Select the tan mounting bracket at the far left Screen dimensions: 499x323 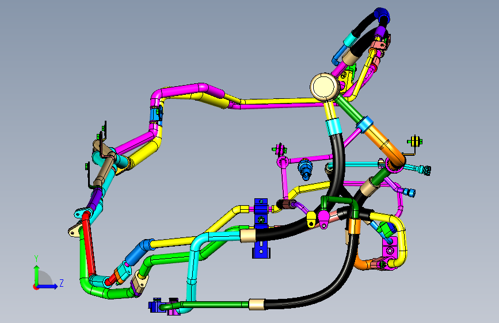(x=75, y=230)
